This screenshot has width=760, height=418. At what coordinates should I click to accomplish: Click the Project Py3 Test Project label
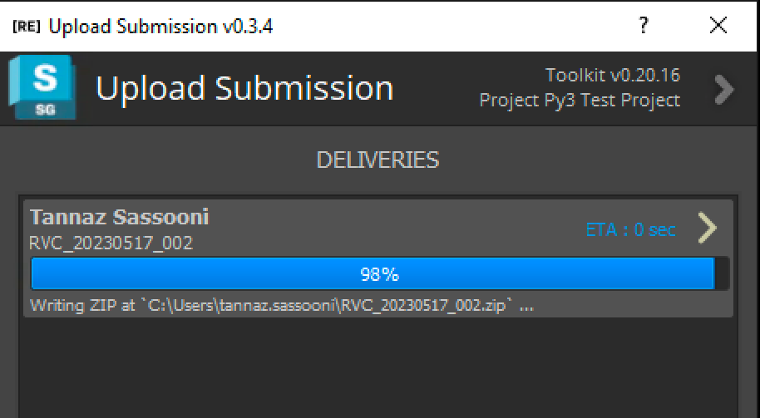(580, 101)
